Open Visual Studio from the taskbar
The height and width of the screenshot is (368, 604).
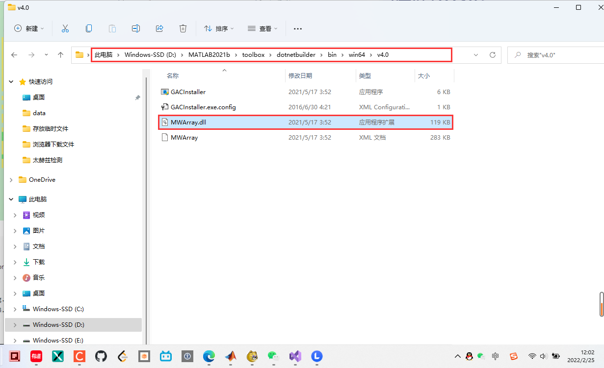295,356
